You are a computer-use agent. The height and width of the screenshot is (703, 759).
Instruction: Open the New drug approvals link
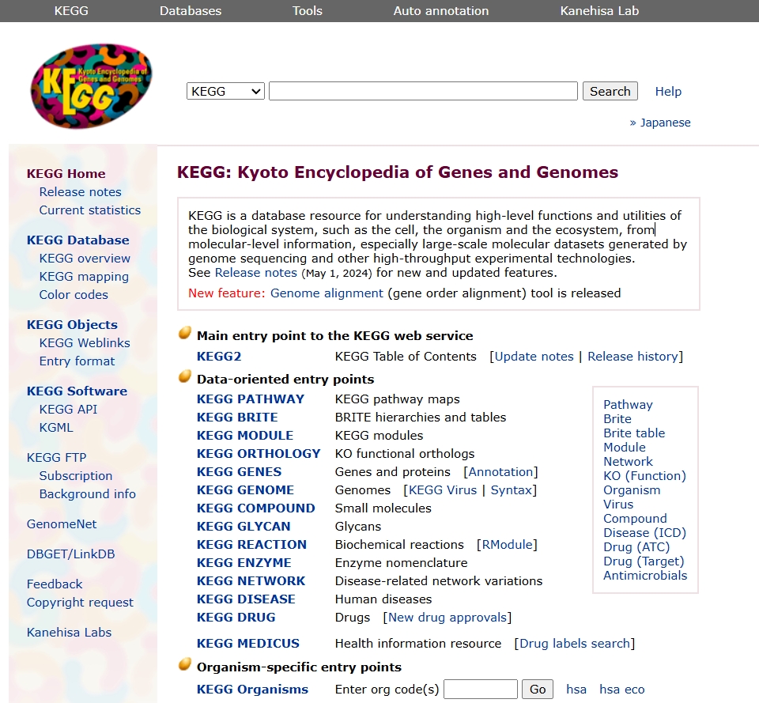[447, 618]
